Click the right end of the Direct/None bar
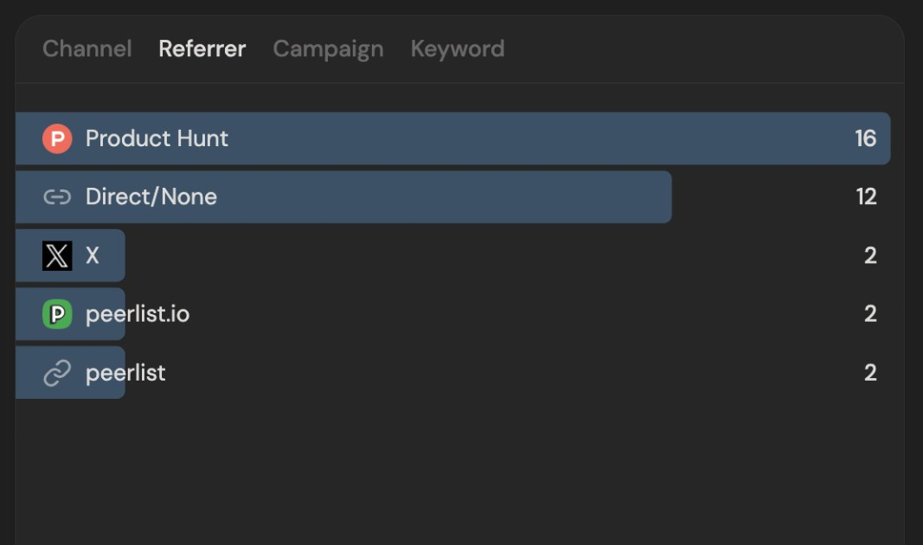923x545 pixels. tap(663, 197)
